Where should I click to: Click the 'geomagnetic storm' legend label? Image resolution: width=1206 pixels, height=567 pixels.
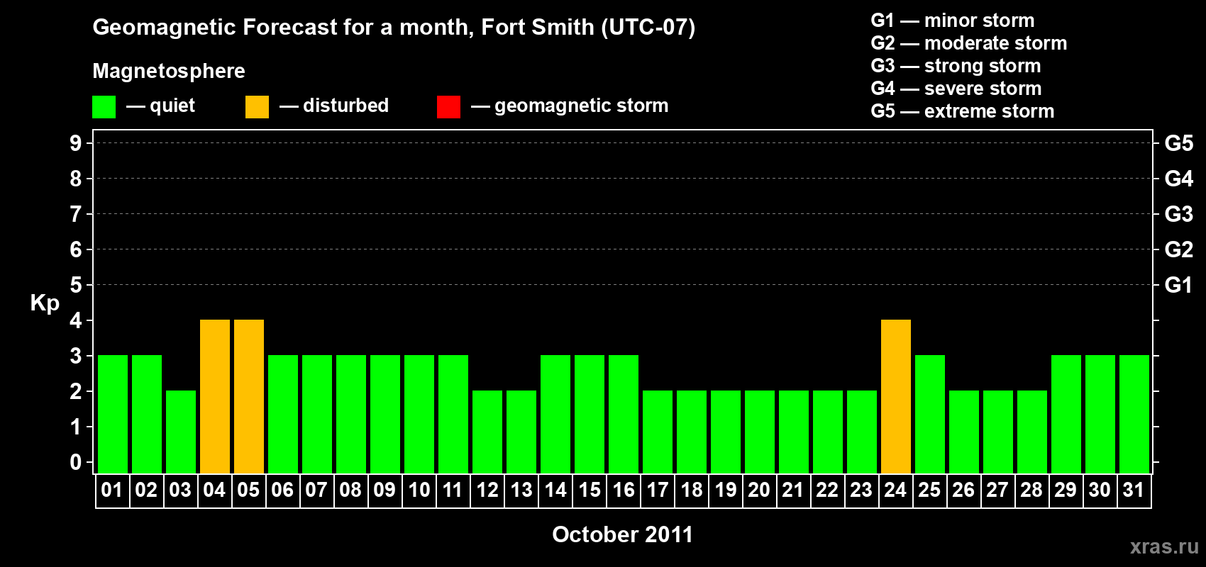(x=582, y=106)
